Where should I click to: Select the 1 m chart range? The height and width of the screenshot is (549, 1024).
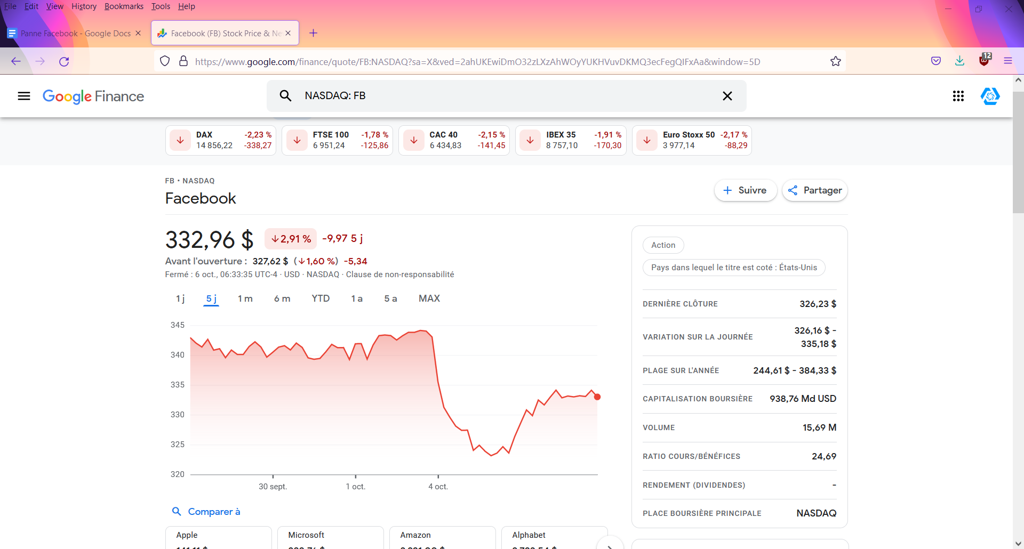[245, 298]
